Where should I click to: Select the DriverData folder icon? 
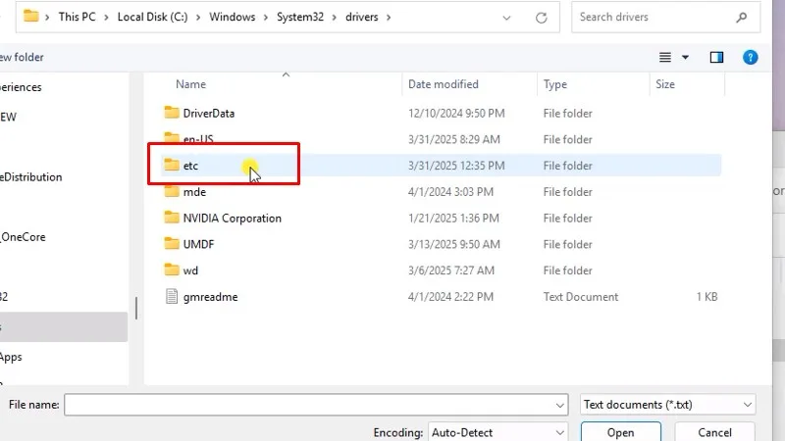click(172, 113)
